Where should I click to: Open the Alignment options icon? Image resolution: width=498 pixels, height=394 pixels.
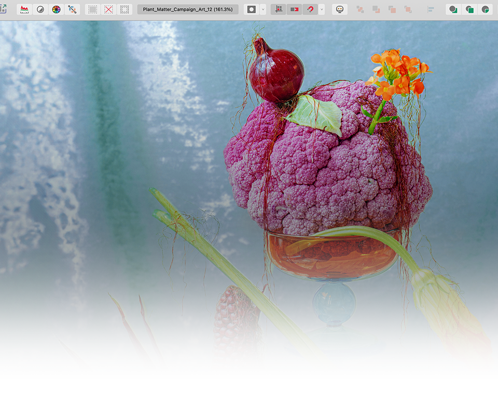pos(431,9)
